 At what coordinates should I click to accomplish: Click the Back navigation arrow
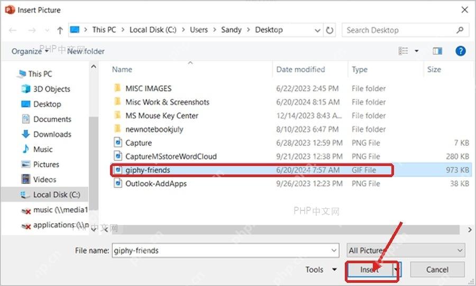coord(13,30)
